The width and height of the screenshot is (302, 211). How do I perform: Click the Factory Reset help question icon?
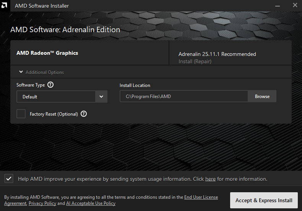point(84,114)
